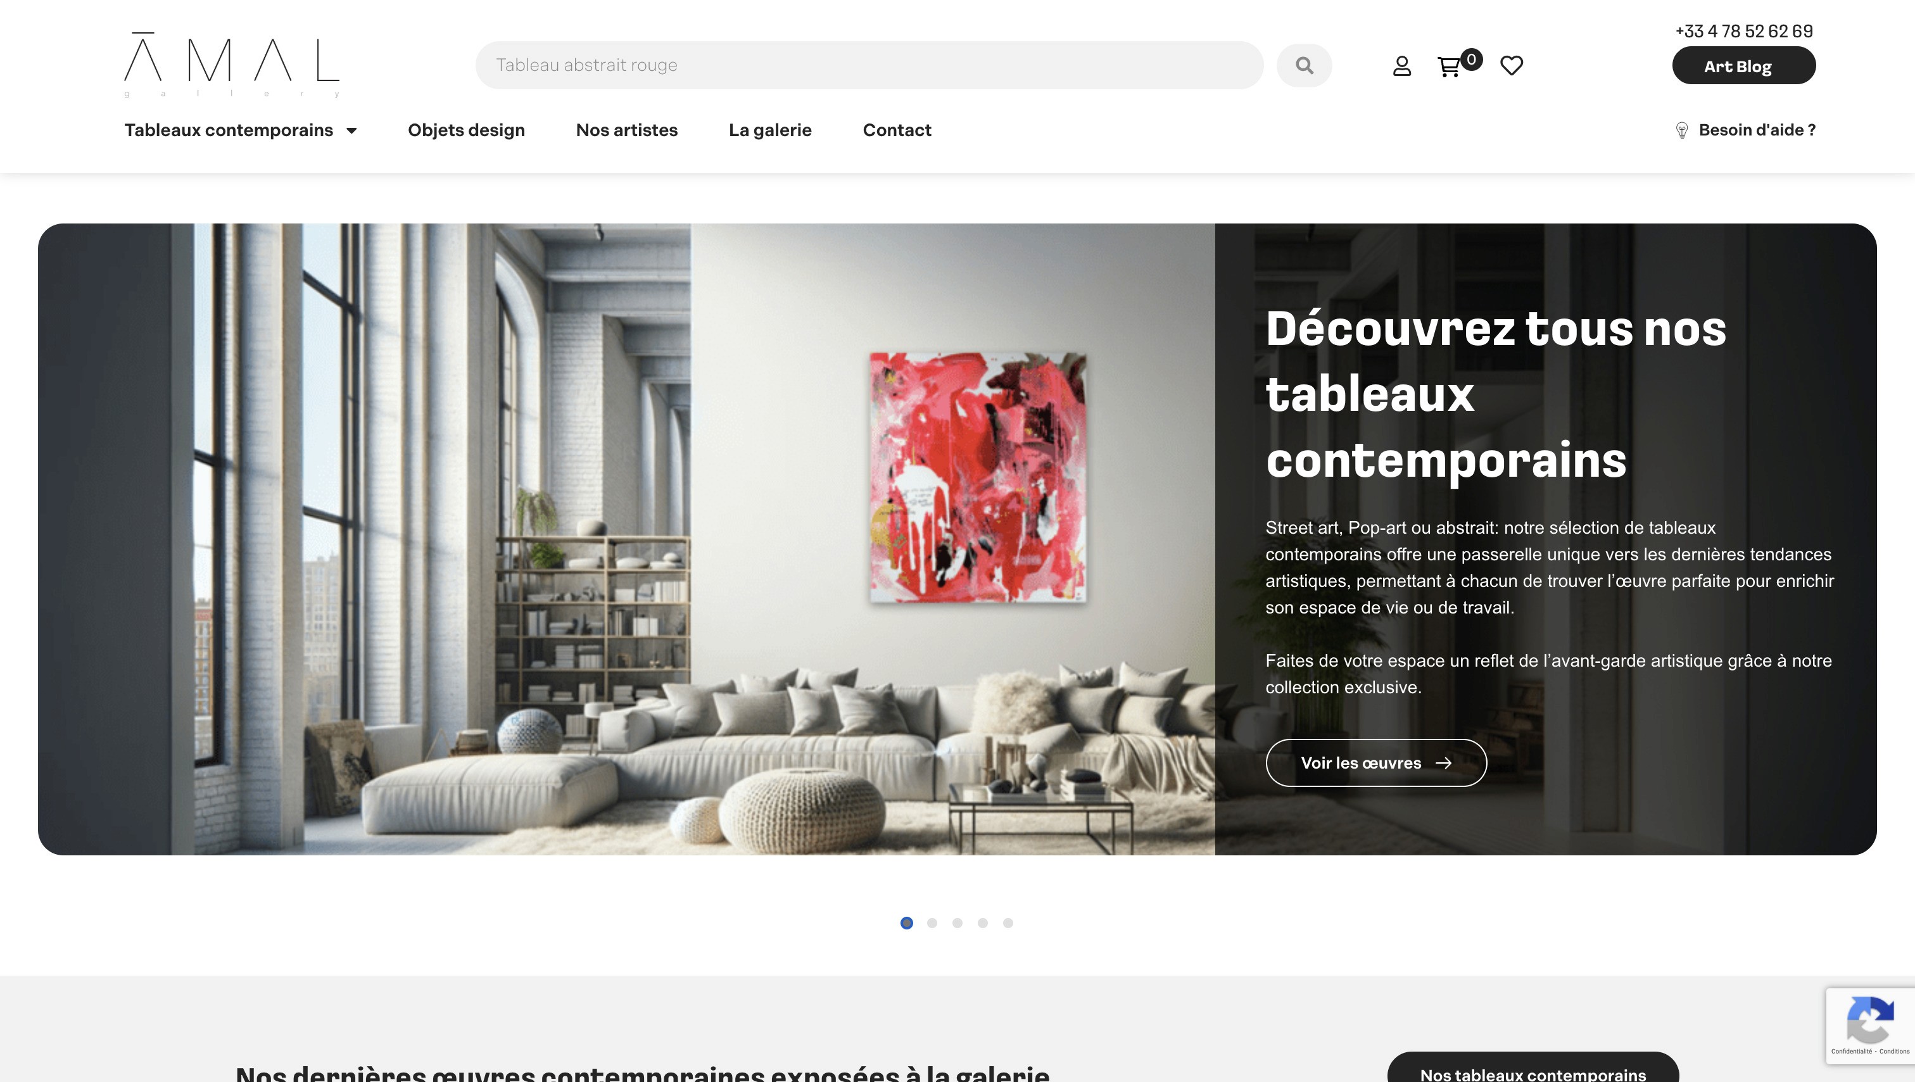The image size is (1915, 1082).
Task: Focus the Tableau abstrait rouge search field
Action: pos(869,65)
